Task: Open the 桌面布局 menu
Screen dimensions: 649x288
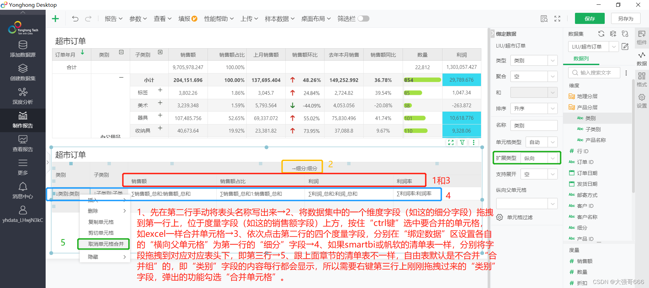Action: (316, 19)
